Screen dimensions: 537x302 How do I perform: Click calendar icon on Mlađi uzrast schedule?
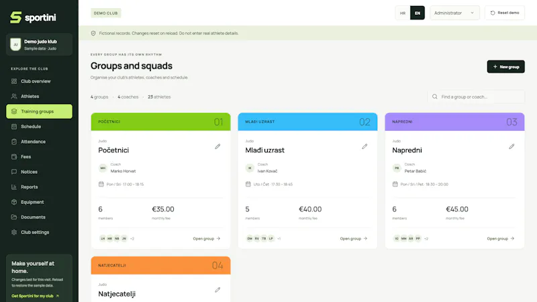(248, 184)
